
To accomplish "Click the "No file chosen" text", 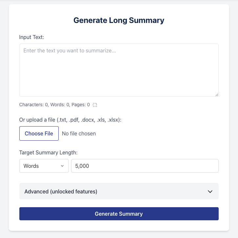I will point(79,133).
